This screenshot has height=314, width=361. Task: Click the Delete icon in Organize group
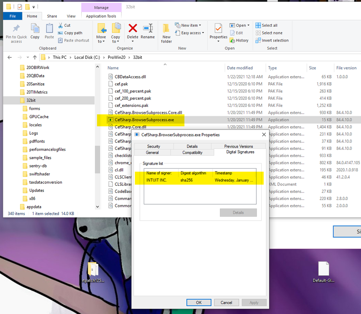[133, 29]
